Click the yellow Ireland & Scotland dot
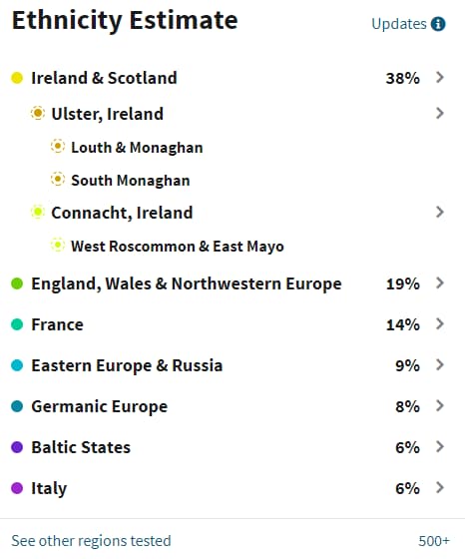 17,78
